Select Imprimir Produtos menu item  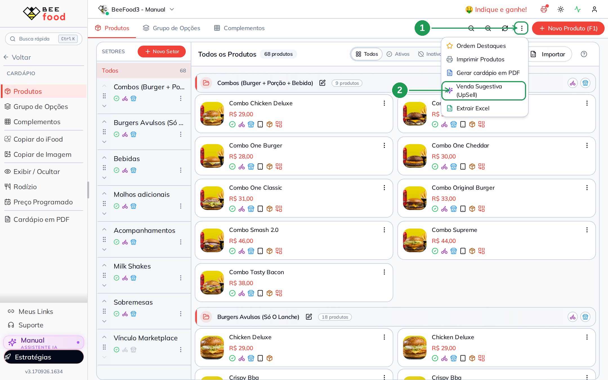[484, 59]
